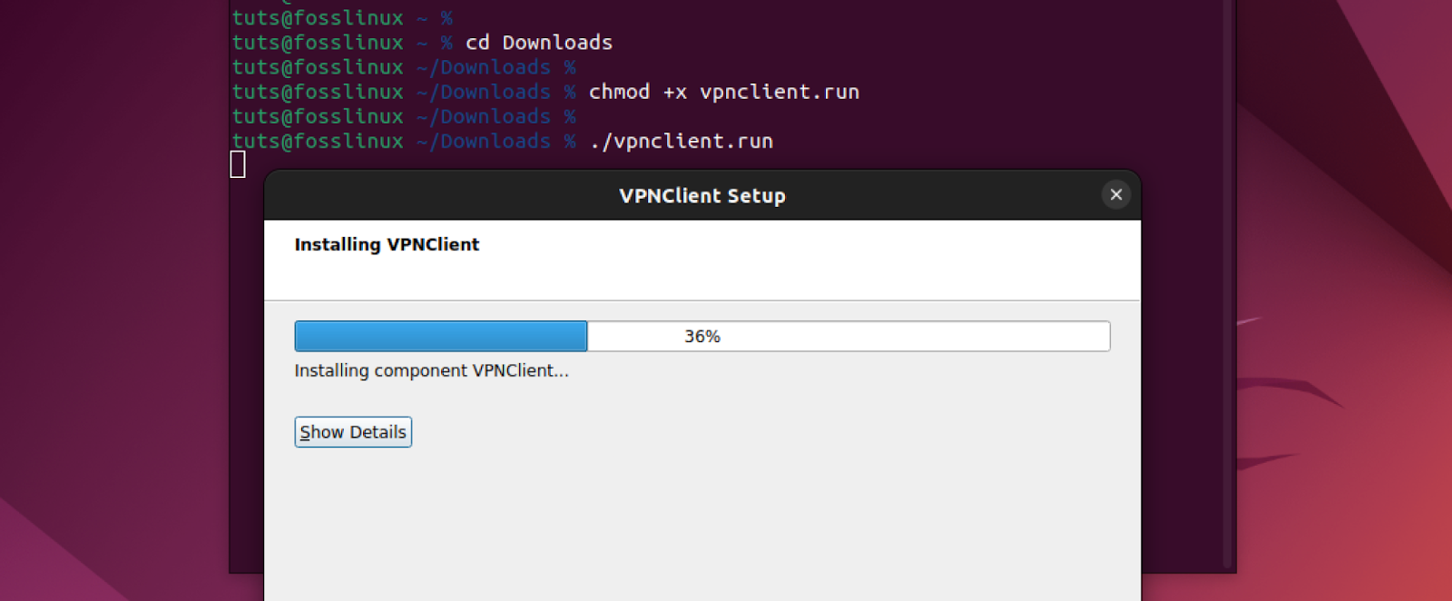Click the 'Installing VPNClient' heading
This screenshot has height=601, width=1452.
tap(387, 244)
